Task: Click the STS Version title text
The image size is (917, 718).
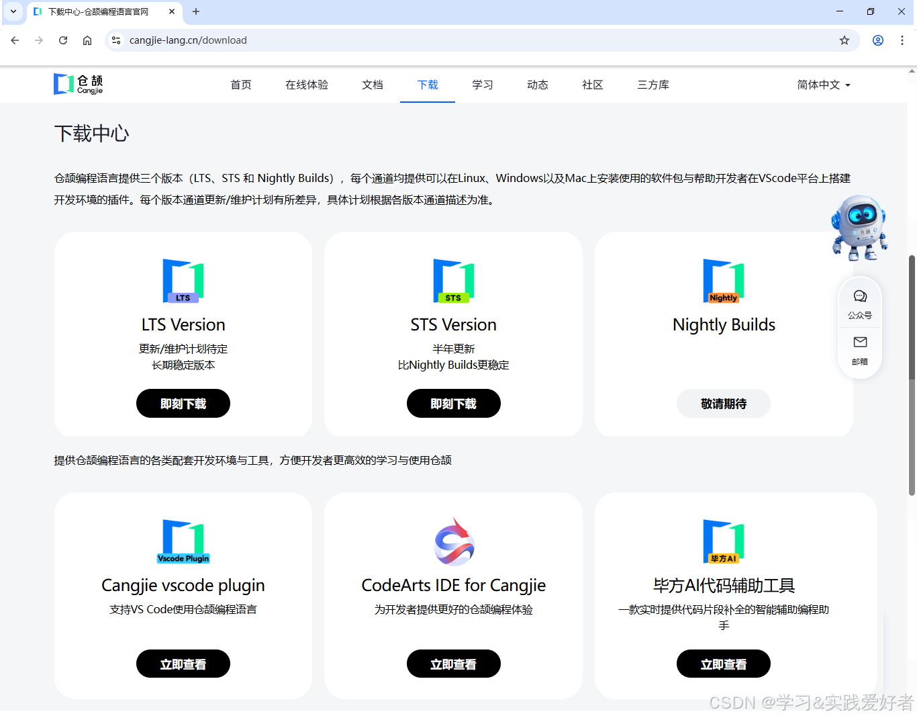Action: click(454, 325)
